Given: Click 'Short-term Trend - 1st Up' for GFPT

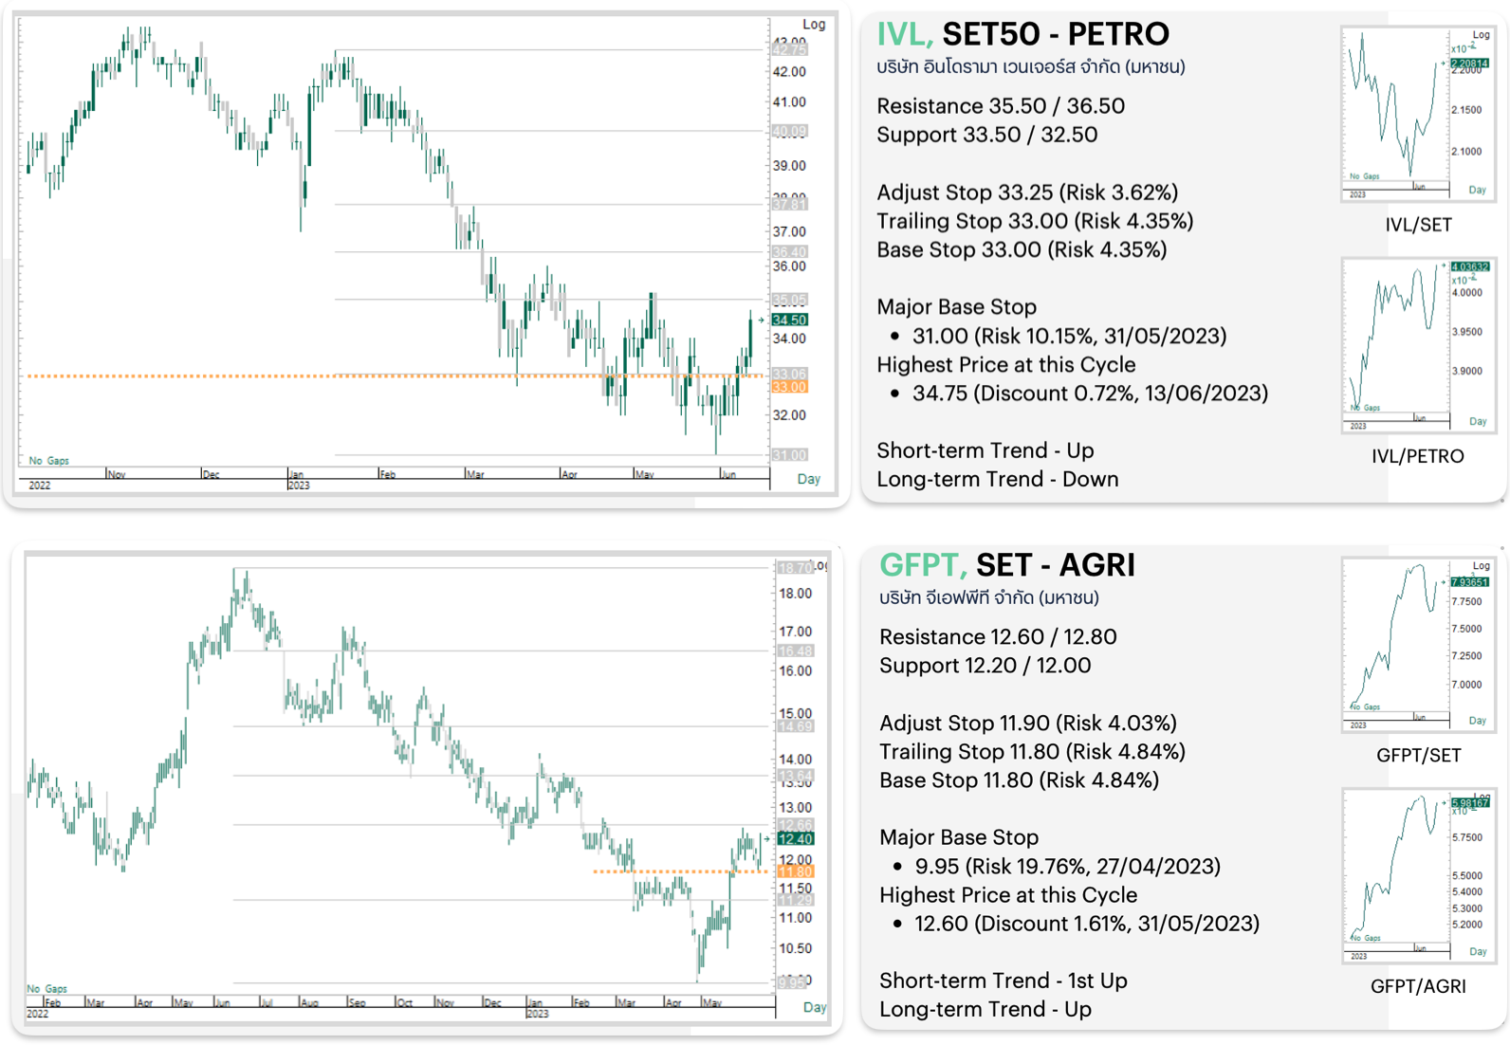Looking at the screenshot, I should tap(1004, 981).
